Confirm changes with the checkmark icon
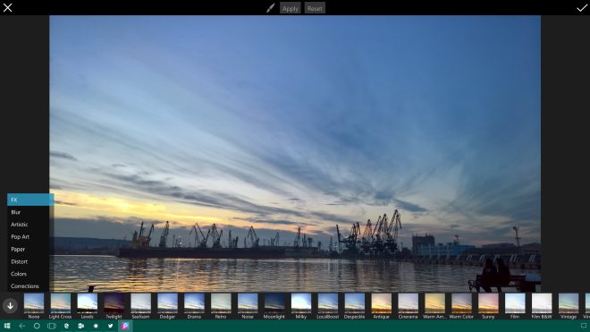The height and width of the screenshot is (332, 590). (x=582, y=8)
